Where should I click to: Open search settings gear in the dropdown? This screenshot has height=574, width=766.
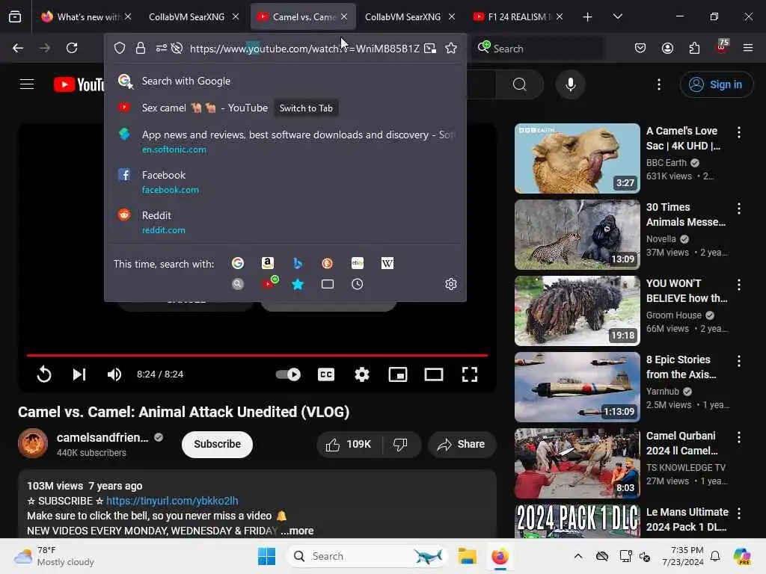click(x=451, y=284)
